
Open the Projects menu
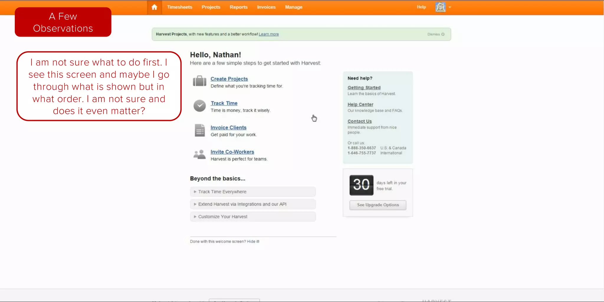[211, 7]
